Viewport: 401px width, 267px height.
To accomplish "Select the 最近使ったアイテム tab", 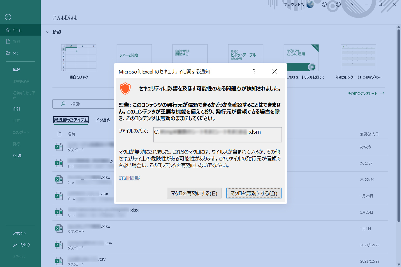I will [x=71, y=120].
